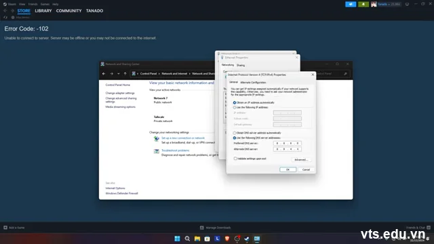Click forward arrow in Network and Sharing Center
The height and width of the screenshot is (244, 434).
(x=111, y=74)
